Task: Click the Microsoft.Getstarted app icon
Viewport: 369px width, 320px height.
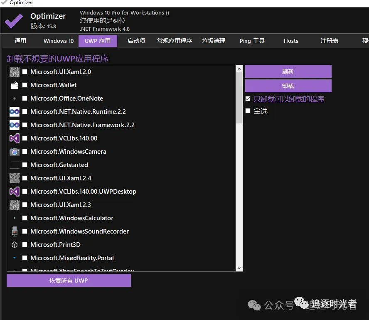Action: [x=15, y=165]
